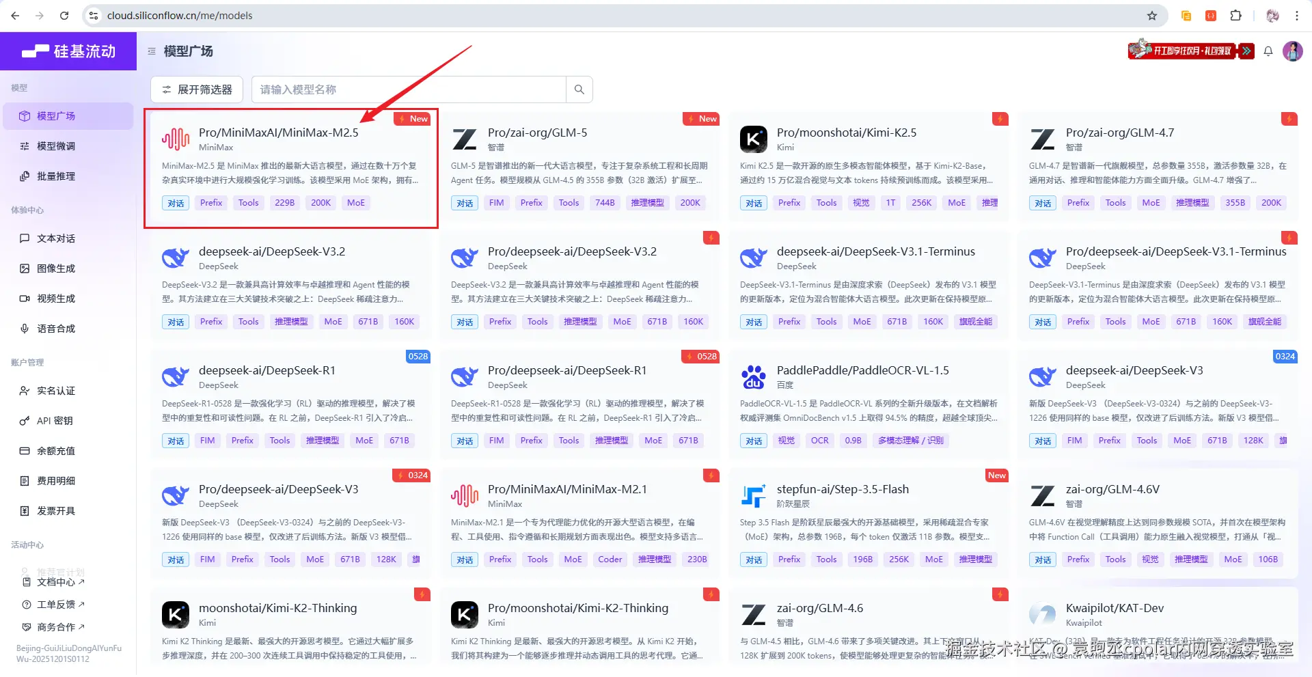Click 0324 badge on deepseek-ai/DeepSeek-V3 card
The height and width of the screenshot is (677, 1312).
point(1285,357)
